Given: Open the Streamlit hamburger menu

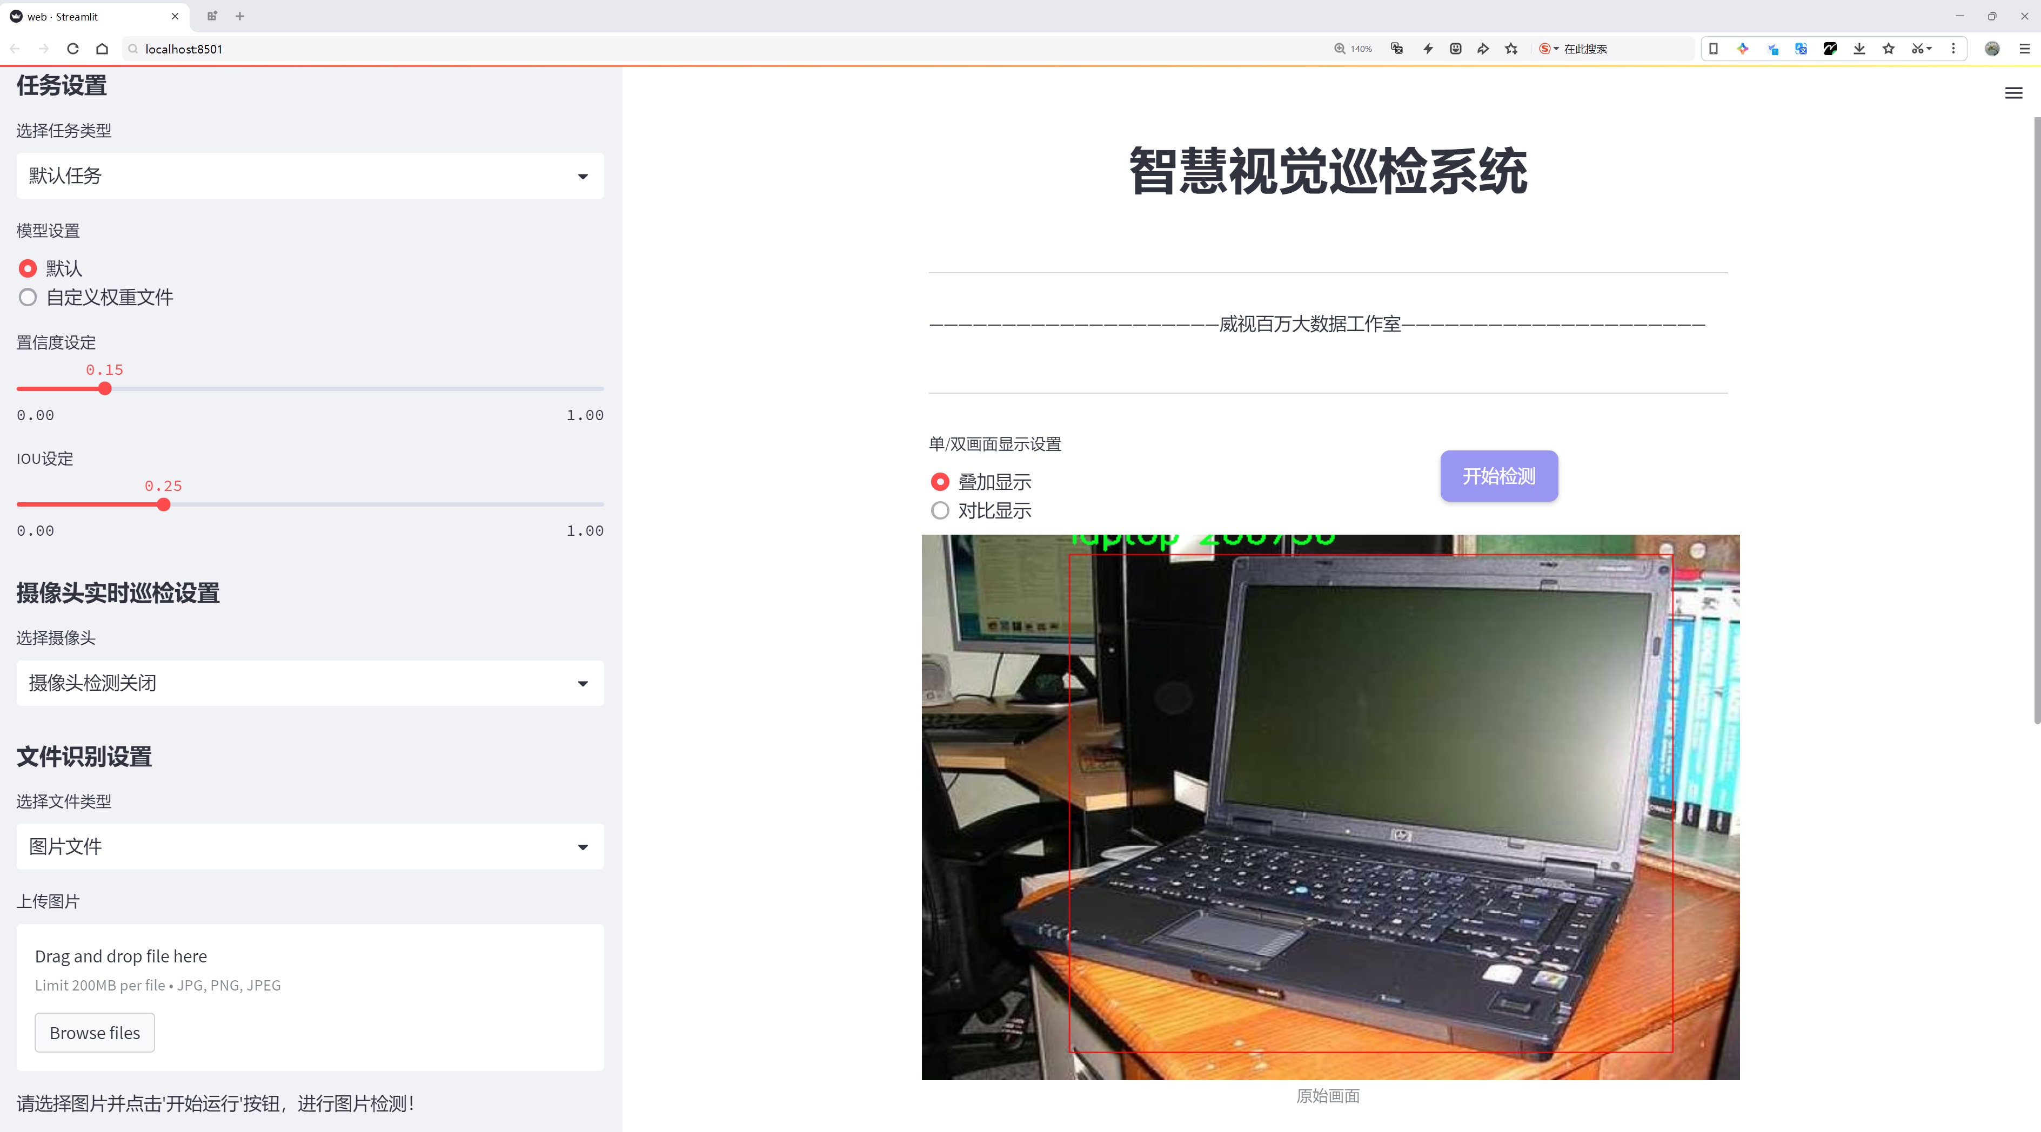Looking at the screenshot, I should pos(2013,93).
